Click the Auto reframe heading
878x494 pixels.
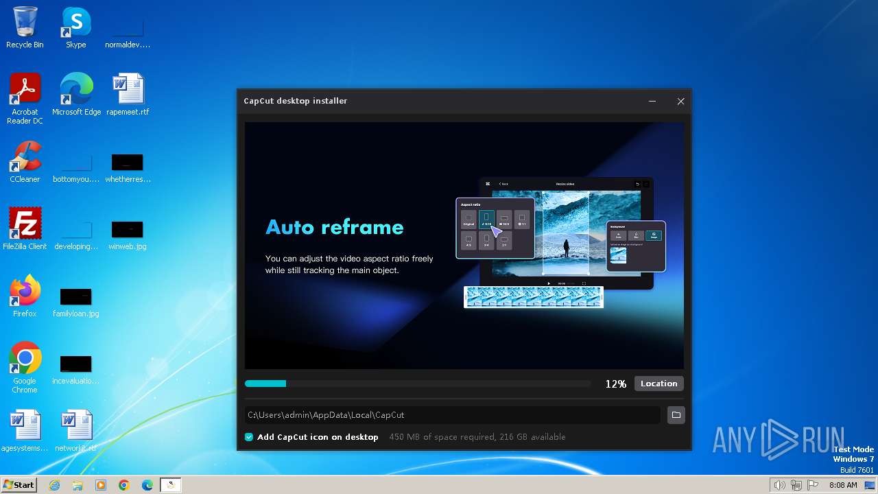(x=335, y=227)
